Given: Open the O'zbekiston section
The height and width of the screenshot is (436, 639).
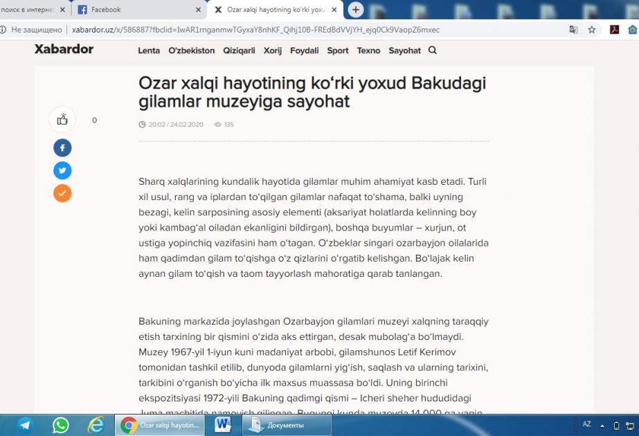Looking at the screenshot, I should pyautogui.click(x=192, y=51).
